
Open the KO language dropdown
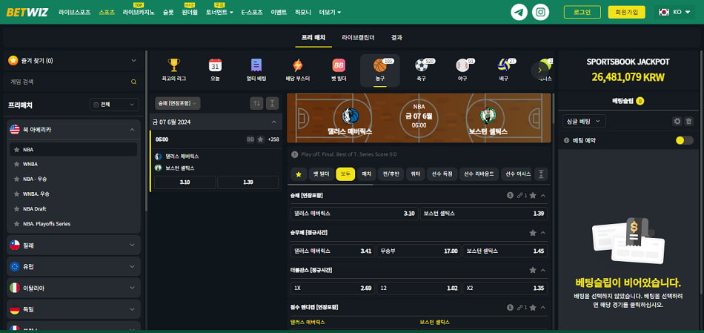[x=674, y=13]
